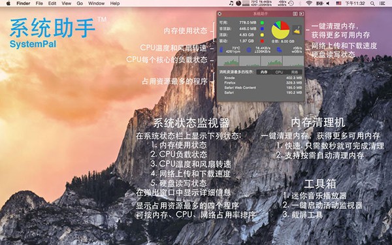Open the Finder menu
392x245 pixels.
coord(24,3)
